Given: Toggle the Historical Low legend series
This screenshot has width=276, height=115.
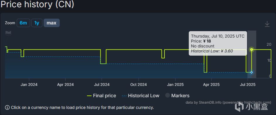Looking at the screenshot, I should click(x=140, y=95).
